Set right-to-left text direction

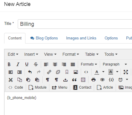[57, 80]
